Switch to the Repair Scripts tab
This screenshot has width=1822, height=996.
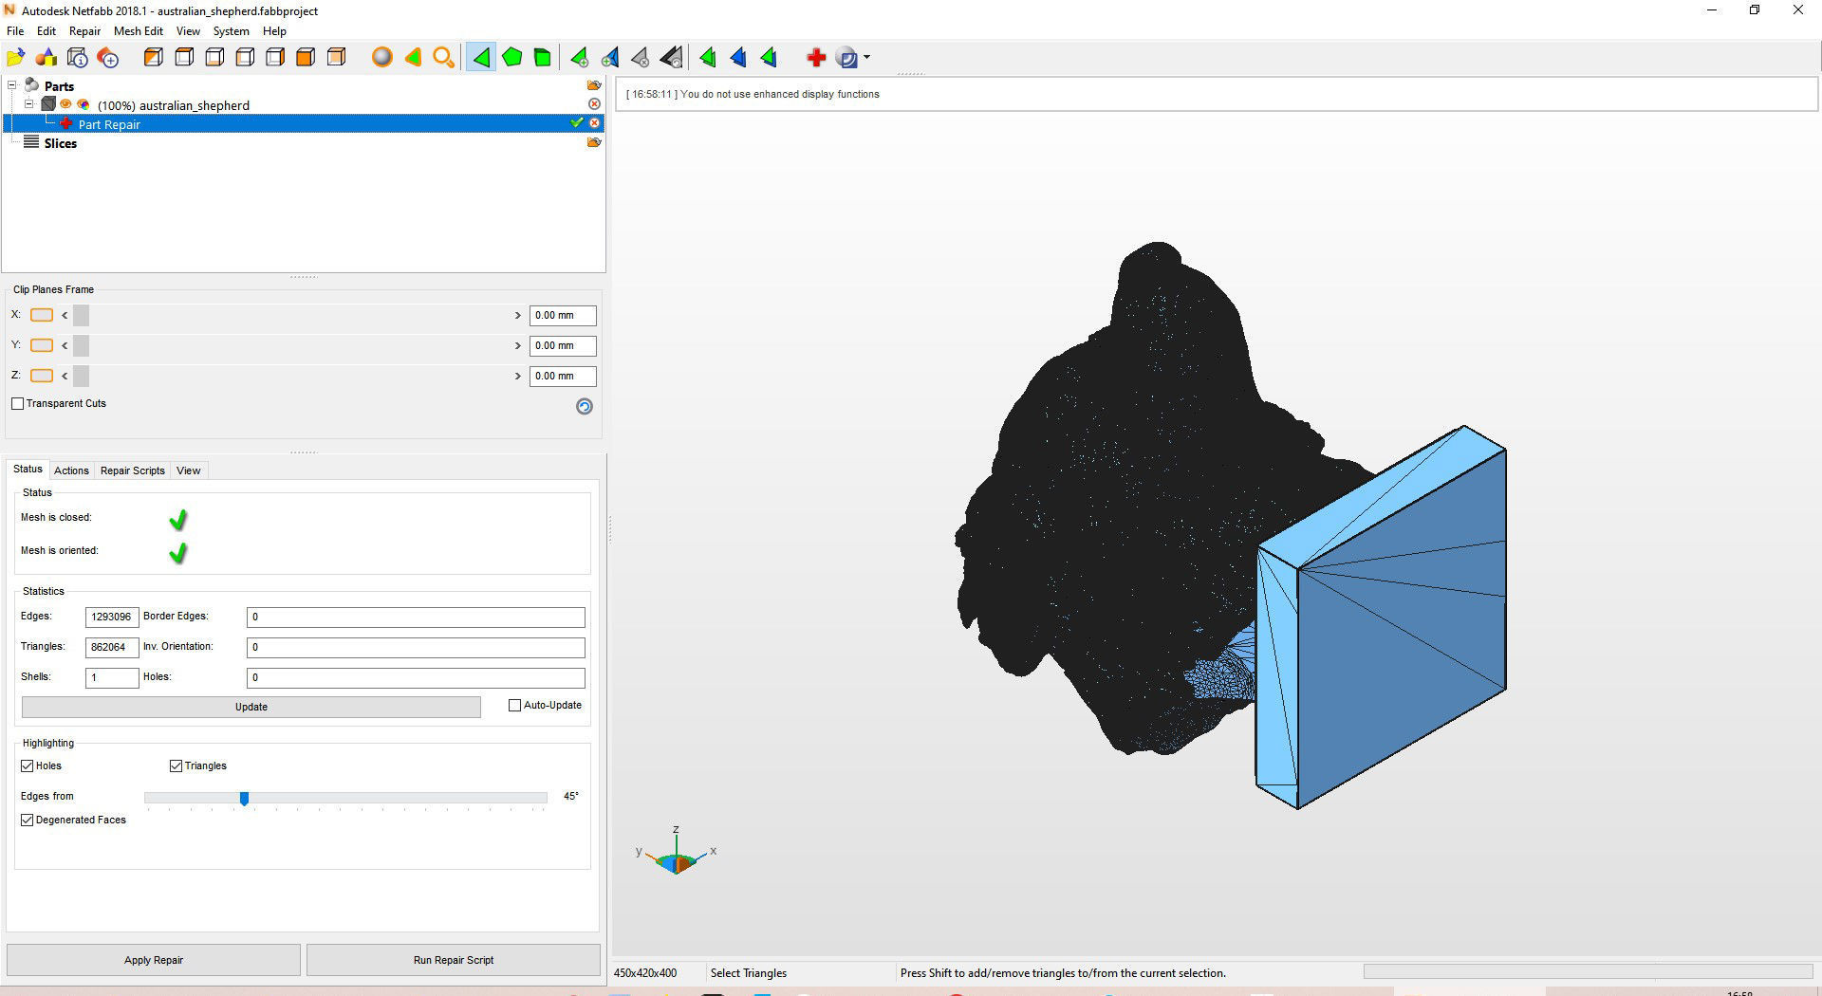point(133,470)
